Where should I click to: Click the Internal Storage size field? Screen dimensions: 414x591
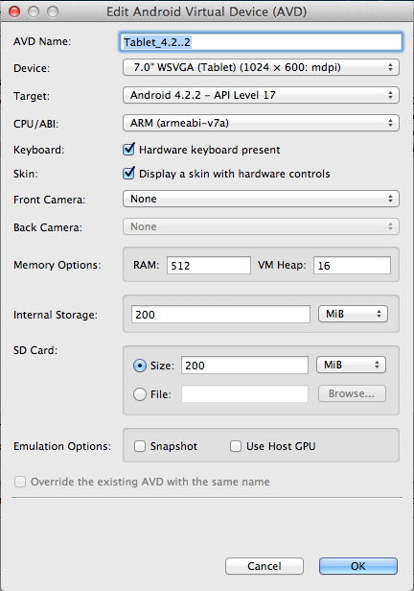pyautogui.click(x=220, y=315)
